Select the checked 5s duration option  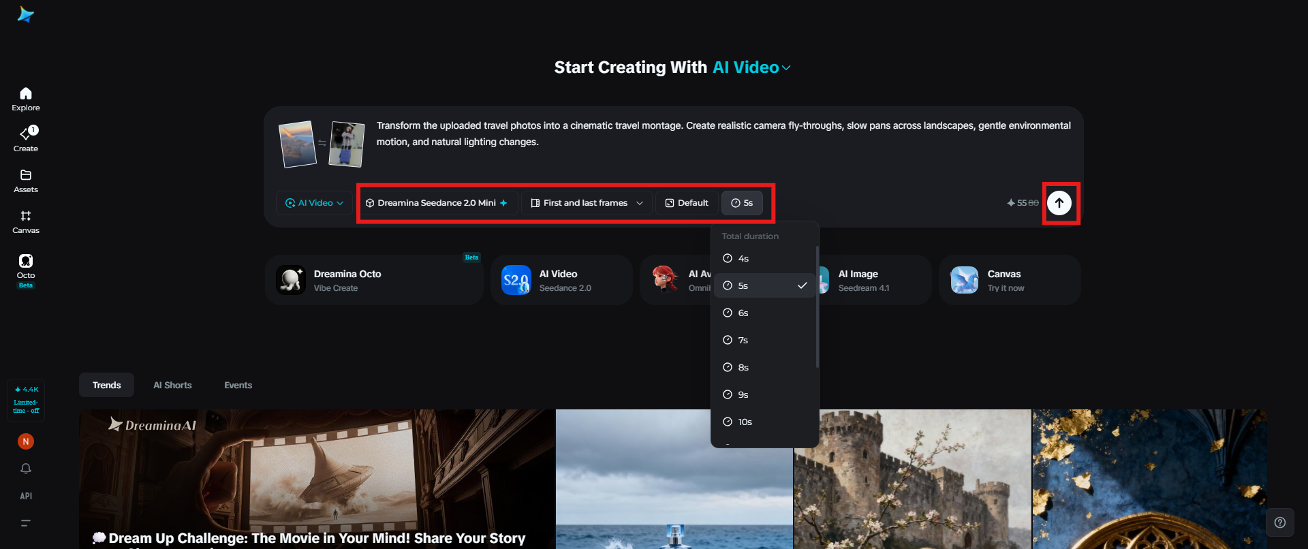pyautogui.click(x=764, y=286)
